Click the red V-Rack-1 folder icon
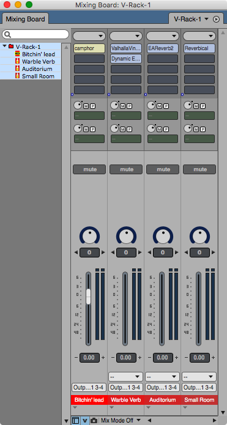The image size is (227, 425). click(x=11, y=46)
